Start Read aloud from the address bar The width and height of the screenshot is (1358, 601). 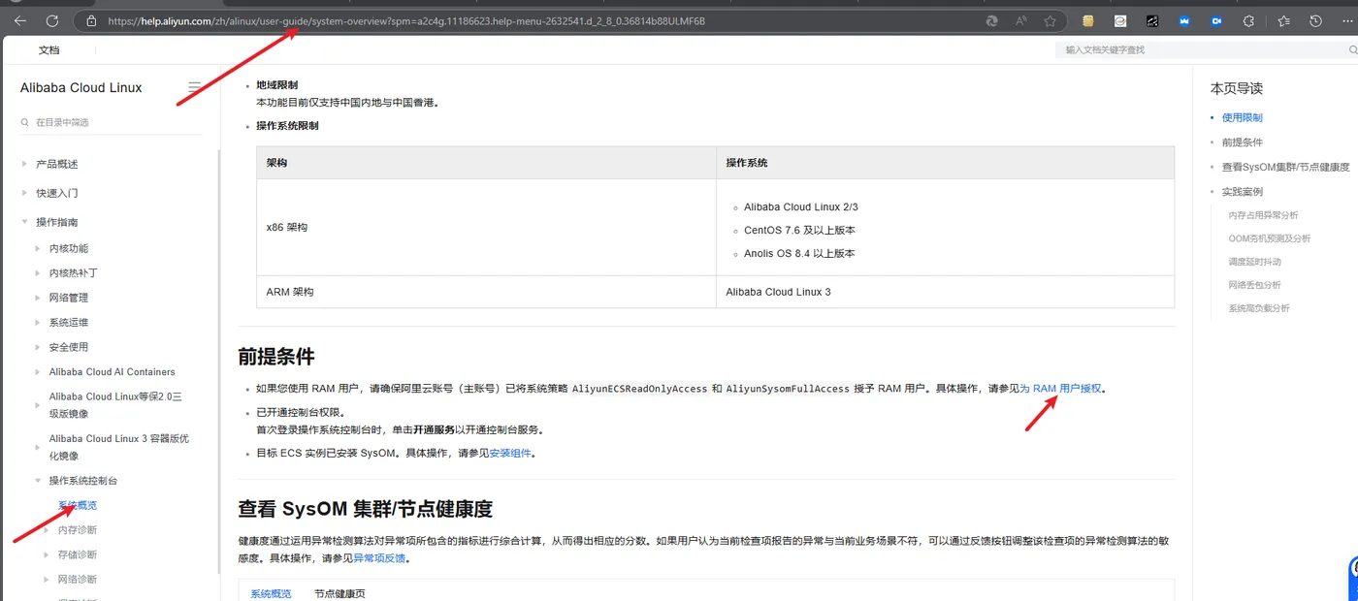1021,20
